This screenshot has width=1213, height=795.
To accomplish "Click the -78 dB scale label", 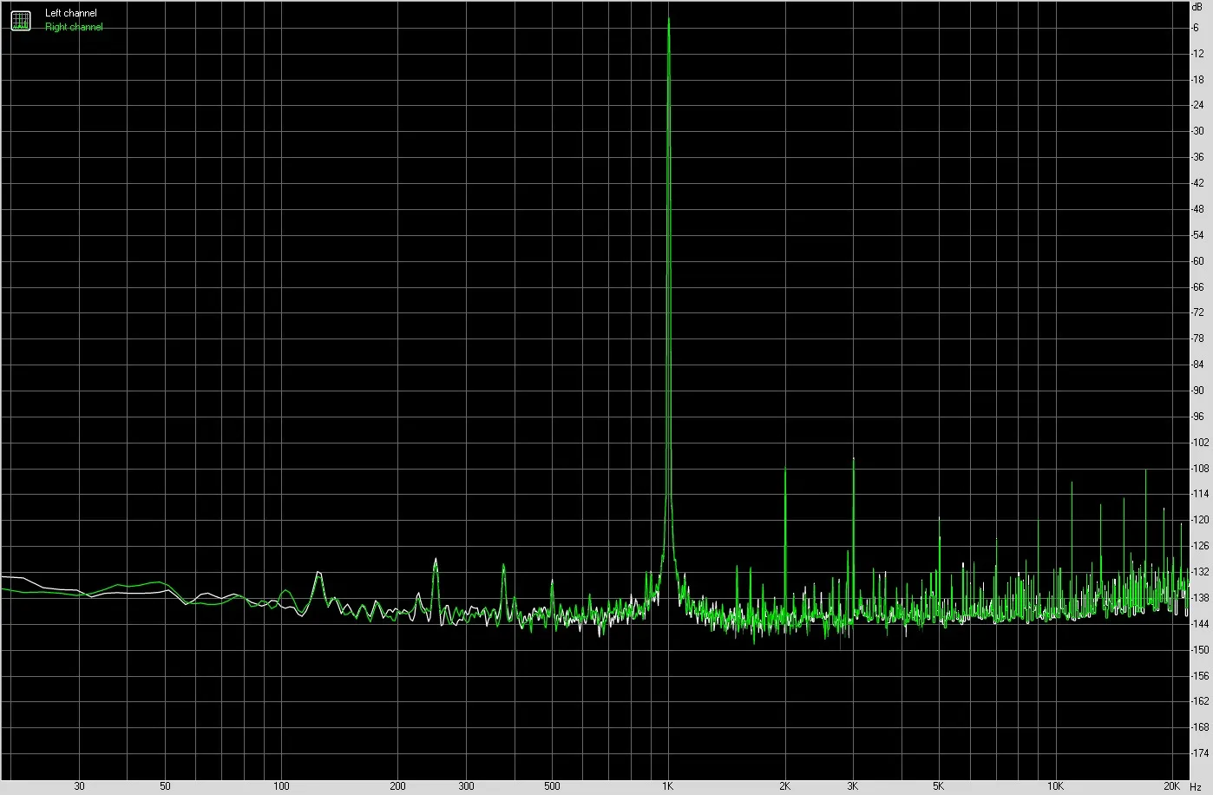I will (1197, 338).
